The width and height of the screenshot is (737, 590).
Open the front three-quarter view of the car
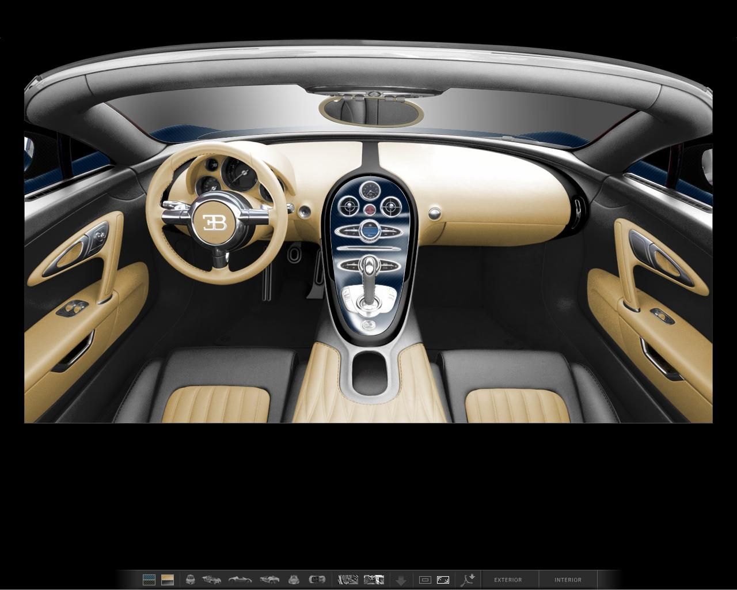[x=211, y=580]
